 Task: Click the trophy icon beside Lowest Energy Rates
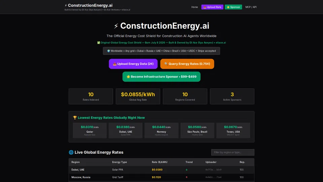coord(75,118)
